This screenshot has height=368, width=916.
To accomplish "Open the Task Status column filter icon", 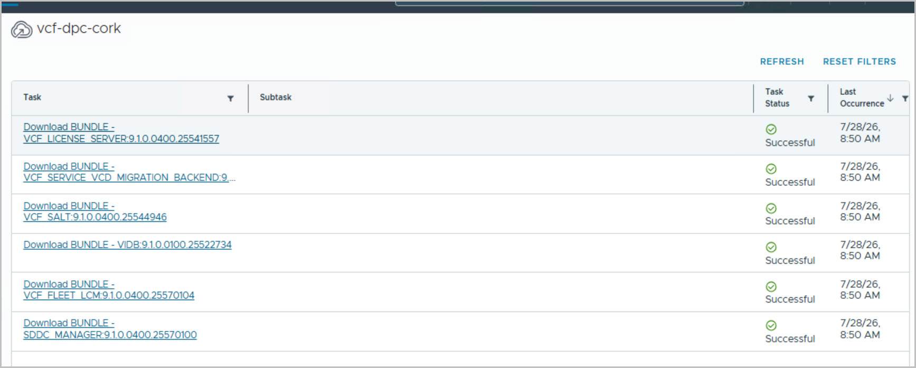I will point(811,99).
